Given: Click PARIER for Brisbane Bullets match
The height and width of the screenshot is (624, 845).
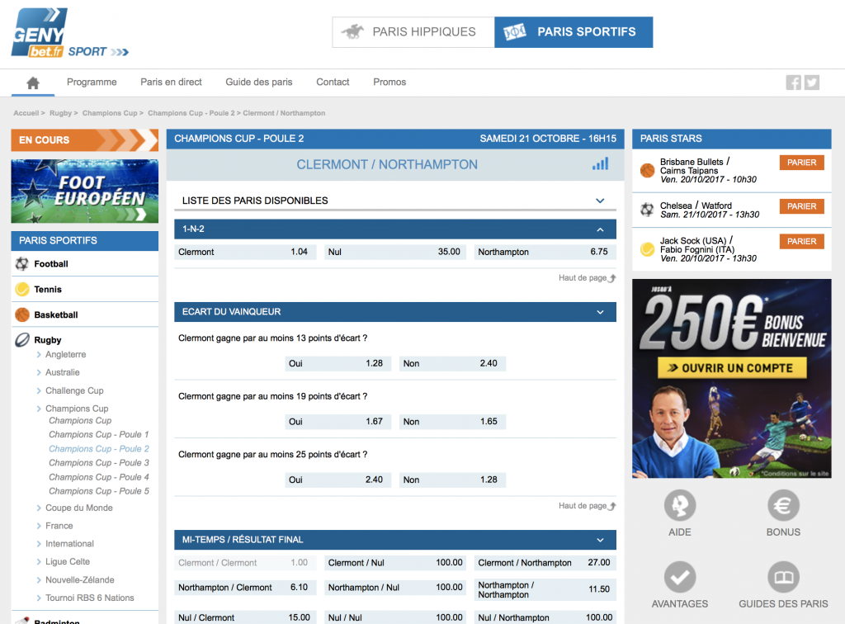Looking at the screenshot, I should tap(801, 163).
